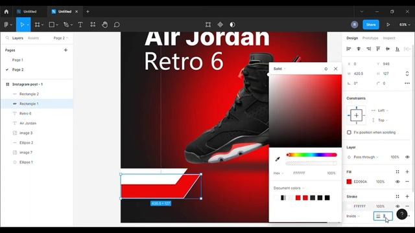Select Page 1 in Pages list
415x233 pixels.
coord(18,60)
